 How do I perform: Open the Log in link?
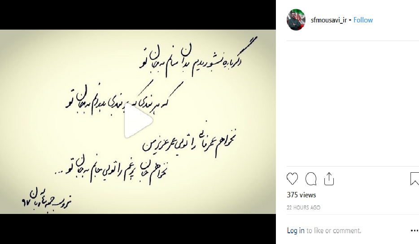296,231
